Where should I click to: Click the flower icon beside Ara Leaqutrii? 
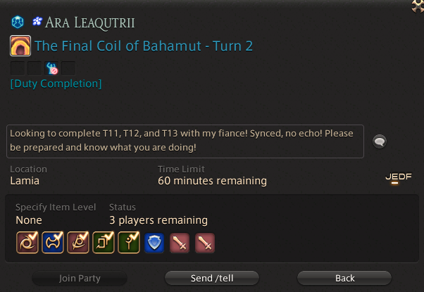(x=37, y=21)
